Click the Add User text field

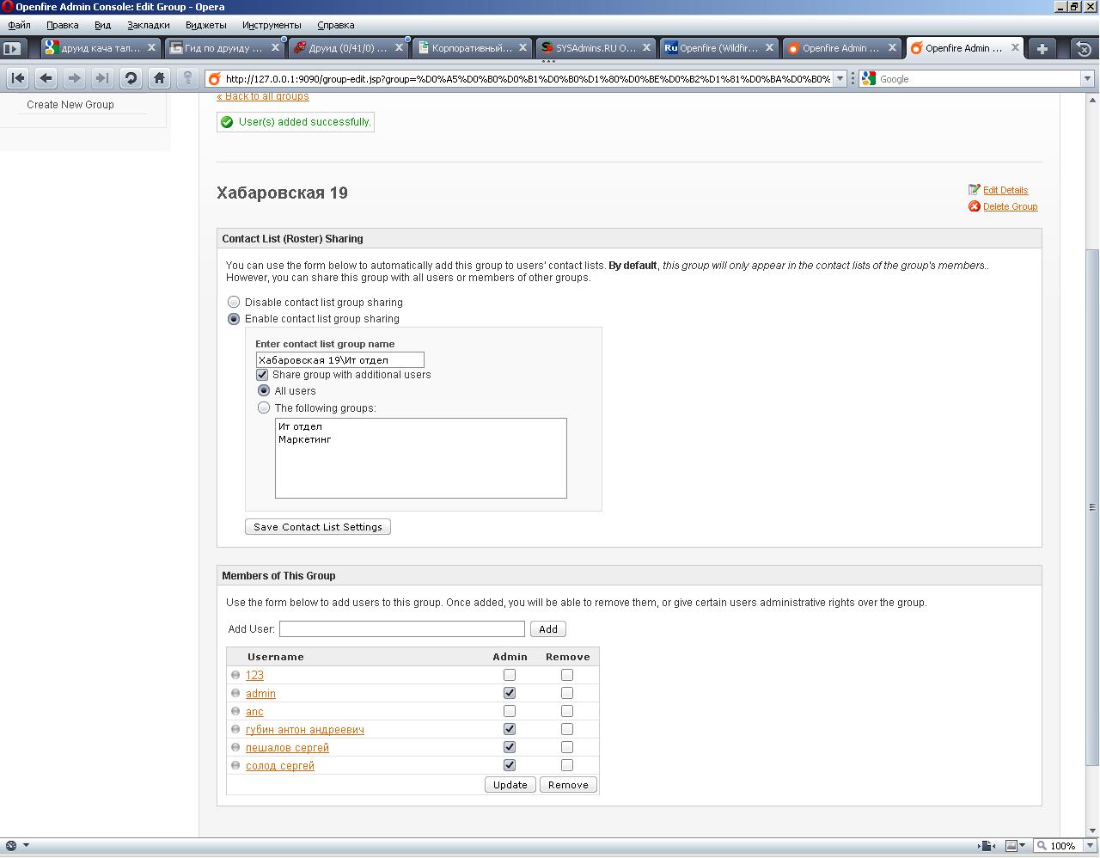coord(402,629)
